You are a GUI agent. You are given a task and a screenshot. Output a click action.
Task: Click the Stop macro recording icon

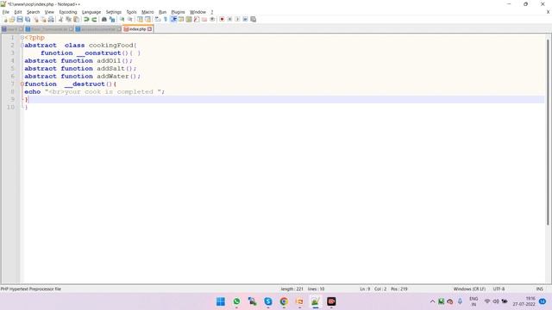229,19
